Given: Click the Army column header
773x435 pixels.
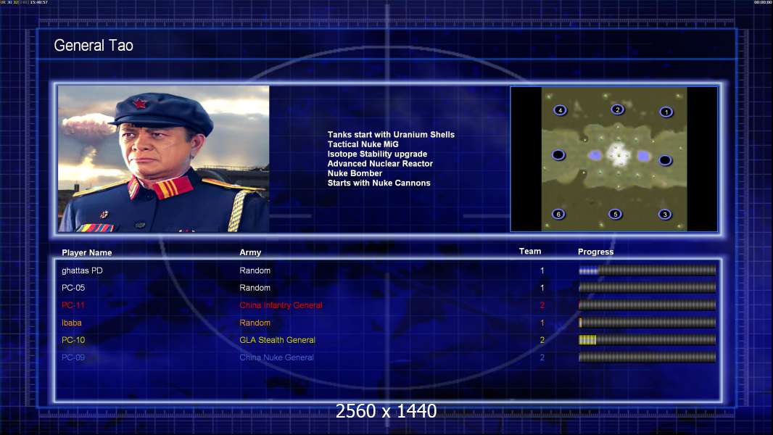Looking at the screenshot, I should point(250,252).
